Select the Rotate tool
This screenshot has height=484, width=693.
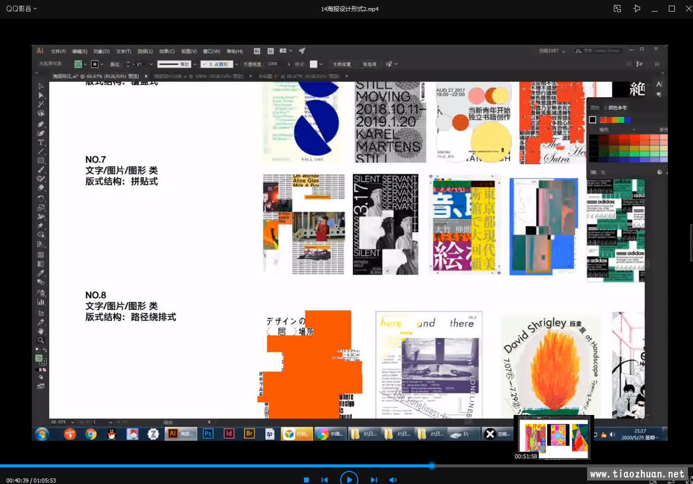click(41, 198)
